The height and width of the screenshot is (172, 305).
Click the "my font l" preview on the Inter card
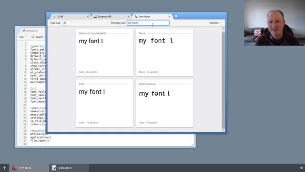(92, 92)
